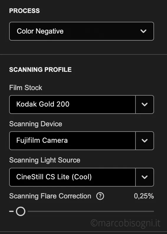Click the PROCESS section header

click(x=24, y=11)
